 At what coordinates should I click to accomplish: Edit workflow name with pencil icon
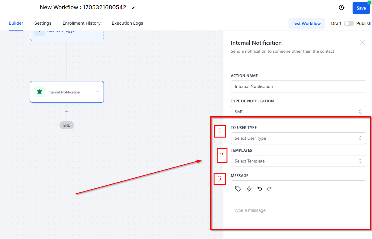[133, 7]
